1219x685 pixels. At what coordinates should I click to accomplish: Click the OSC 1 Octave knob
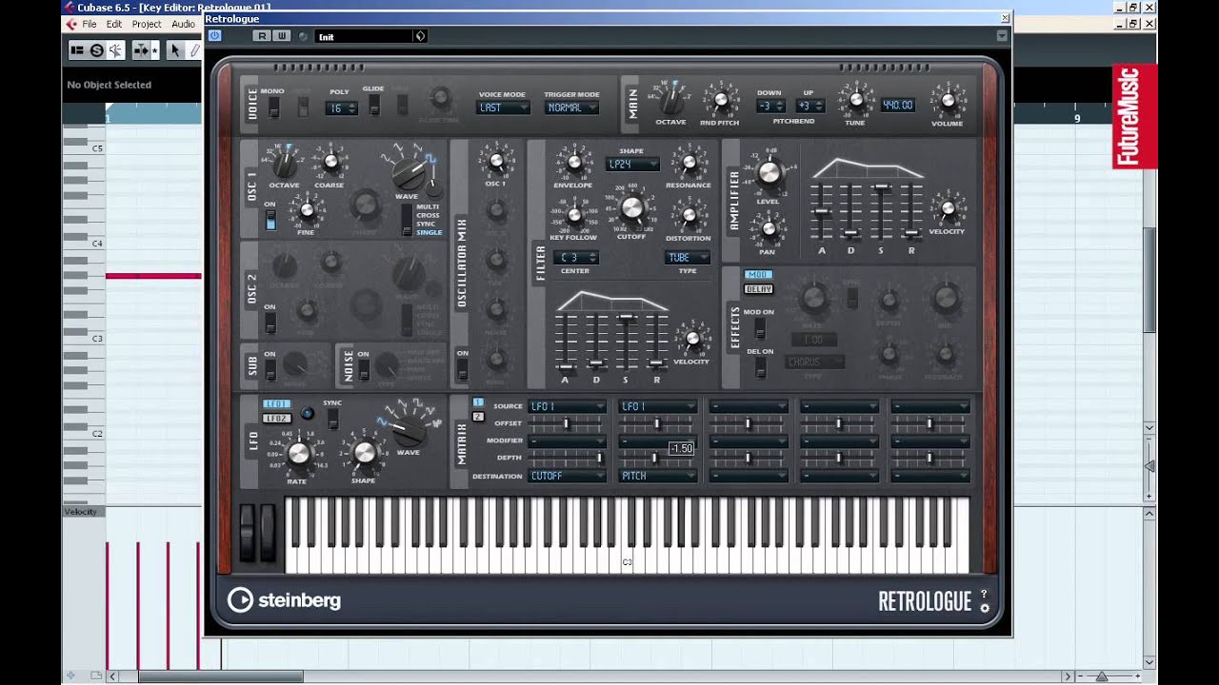[284, 166]
